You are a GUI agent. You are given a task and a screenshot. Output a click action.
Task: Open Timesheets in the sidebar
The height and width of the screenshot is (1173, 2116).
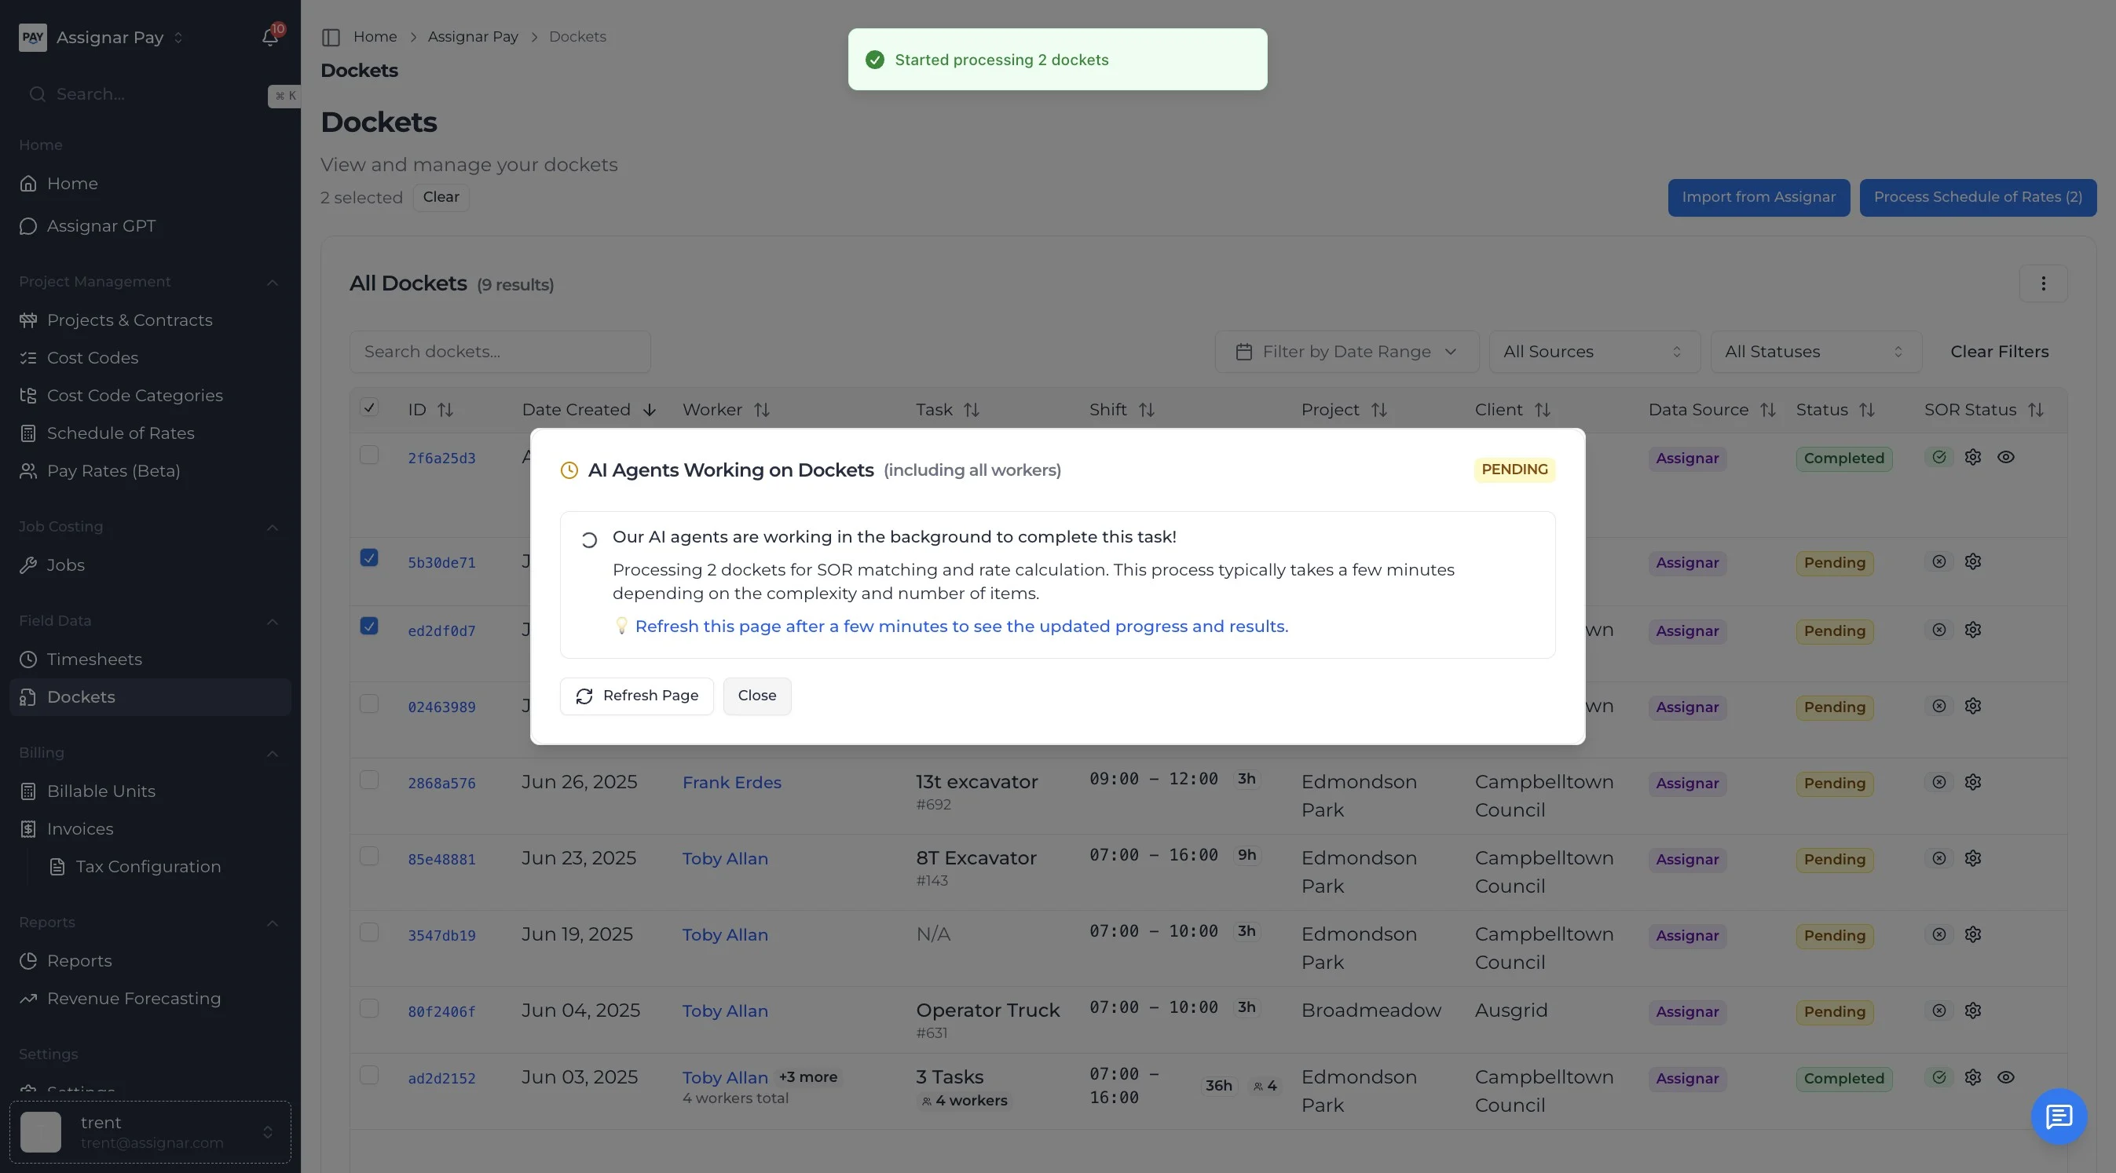pos(94,660)
